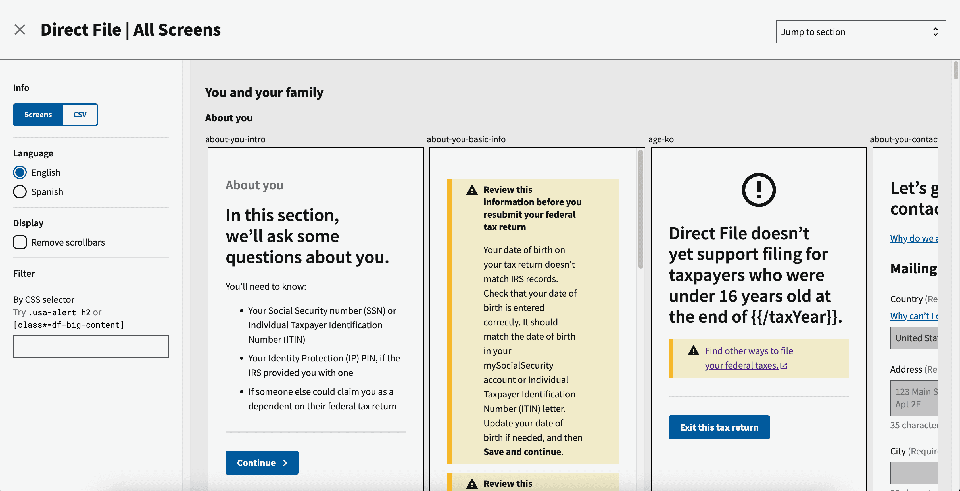Click the Save and continue bold text
Image resolution: width=960 pixels, height=491 pixels.
pyautogui.click(x=522, y=452)
